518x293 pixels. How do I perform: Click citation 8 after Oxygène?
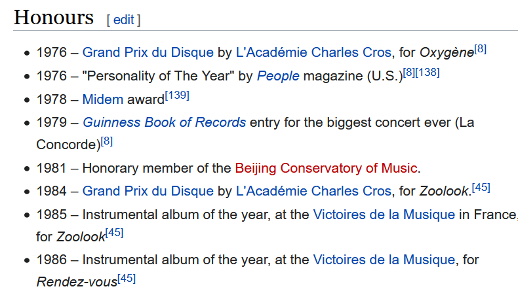pyautogui.click(x=481, y=49)
